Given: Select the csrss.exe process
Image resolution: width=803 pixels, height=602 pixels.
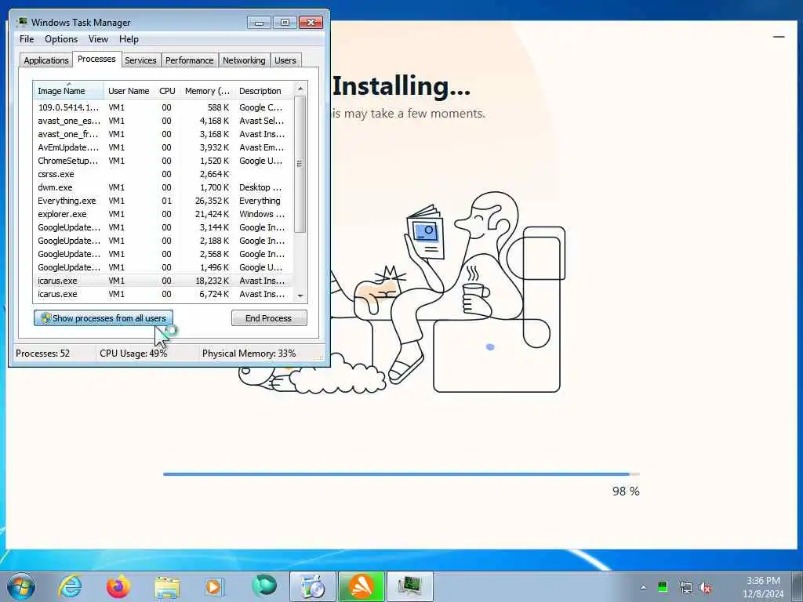Looking at the screenshot, I should pyautogui.click(x=163, y=174).
